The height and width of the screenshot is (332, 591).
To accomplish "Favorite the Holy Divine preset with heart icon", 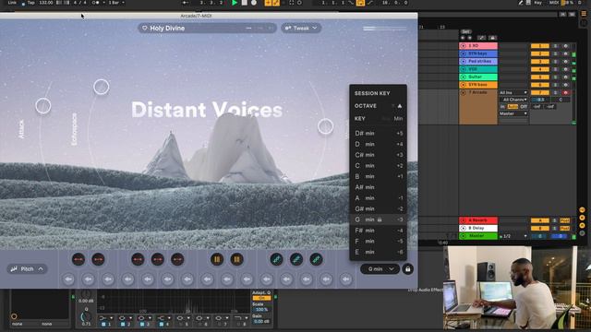I will 144,28.
